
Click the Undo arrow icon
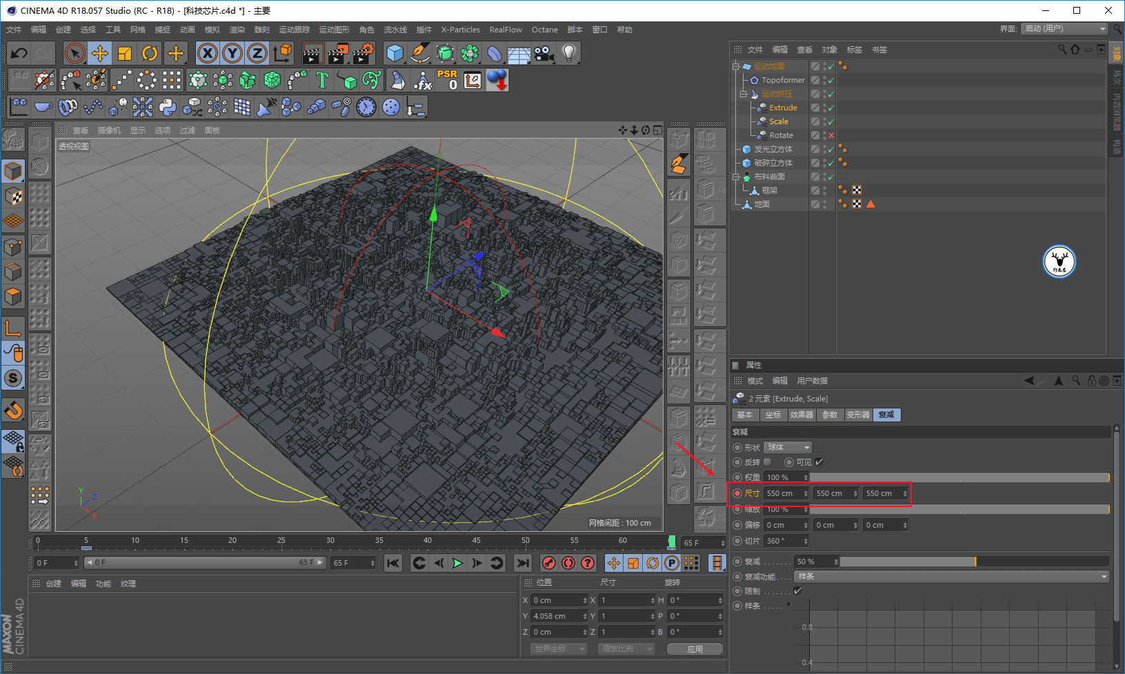click(19, 53)
